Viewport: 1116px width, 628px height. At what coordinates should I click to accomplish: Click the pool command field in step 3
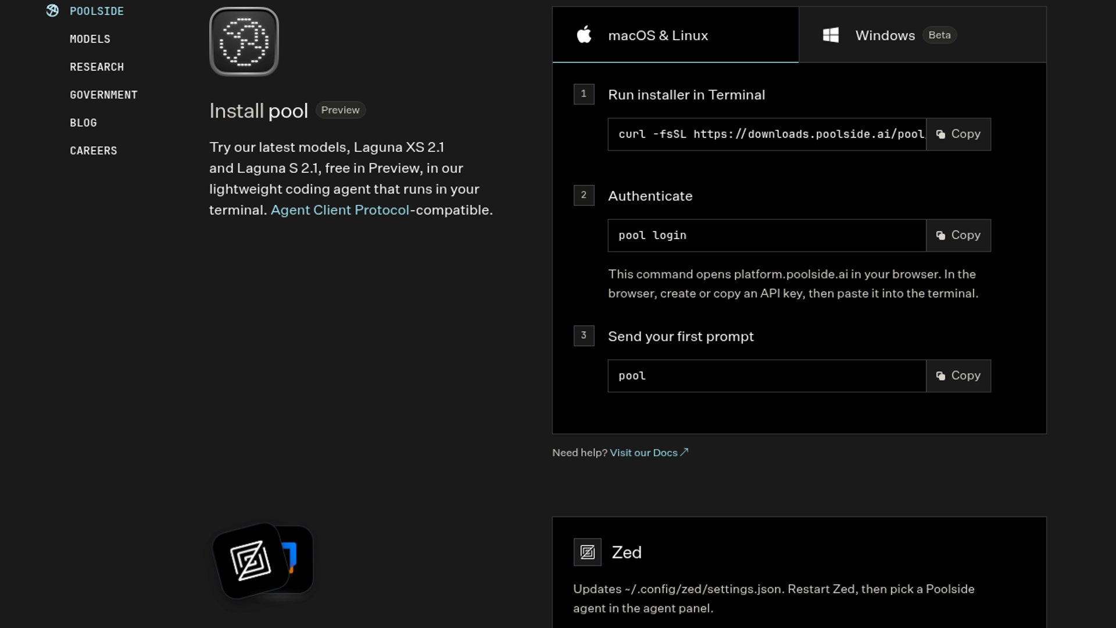767,376
